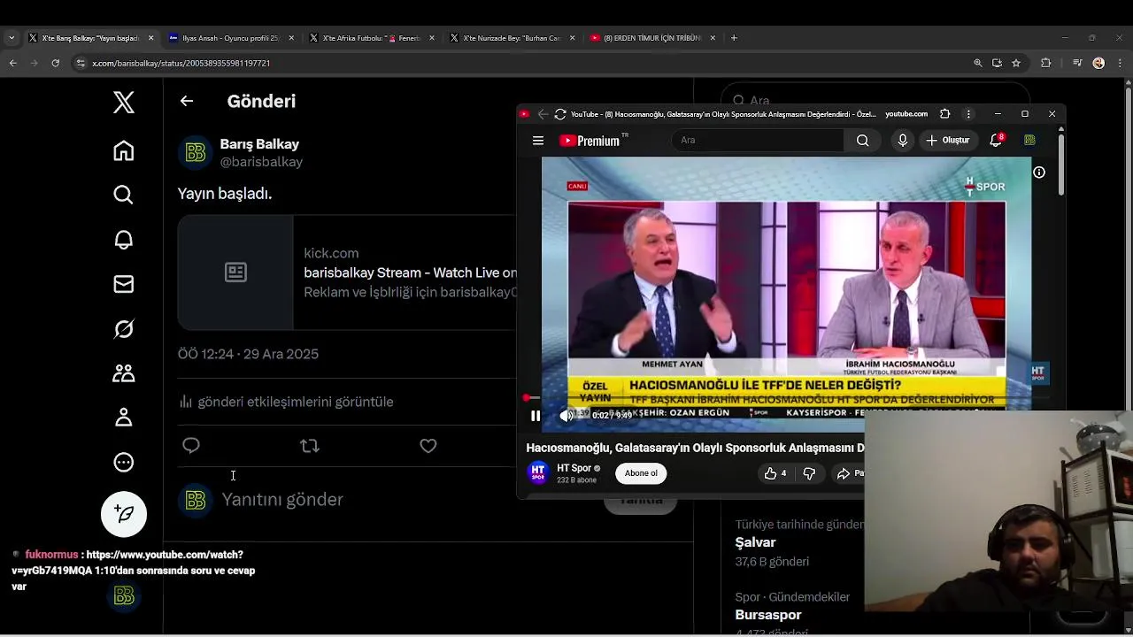Viewport: 1133px width, 637px height.
Task: Open HT Spor channel avatar
Action: click(538, 473)
